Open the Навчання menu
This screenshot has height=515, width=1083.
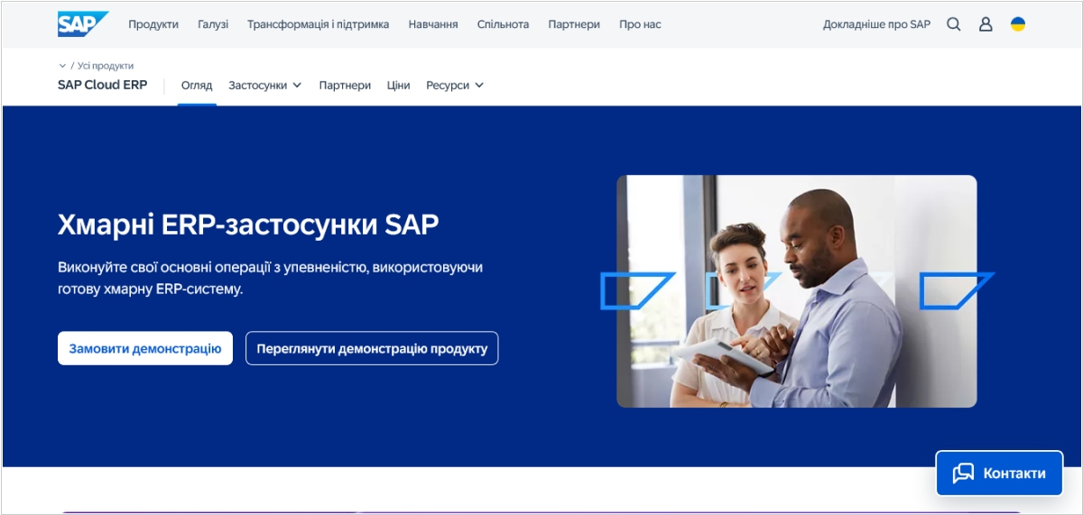(x=433, y=24)
